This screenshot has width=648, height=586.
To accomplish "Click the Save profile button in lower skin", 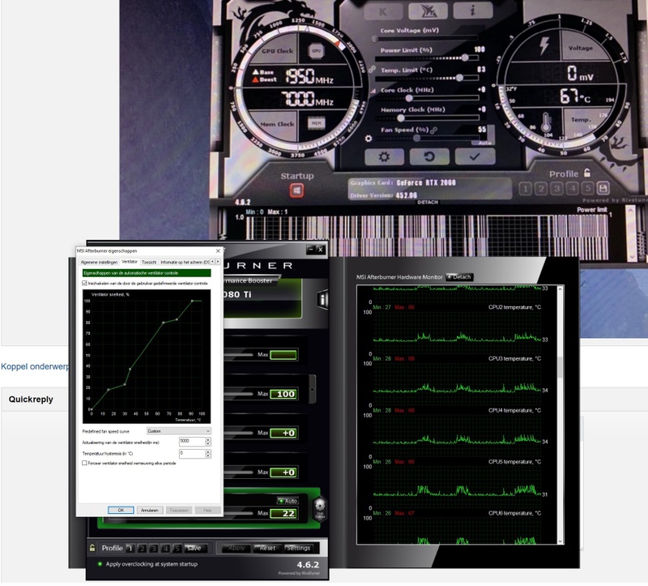I will pos(194,548).
